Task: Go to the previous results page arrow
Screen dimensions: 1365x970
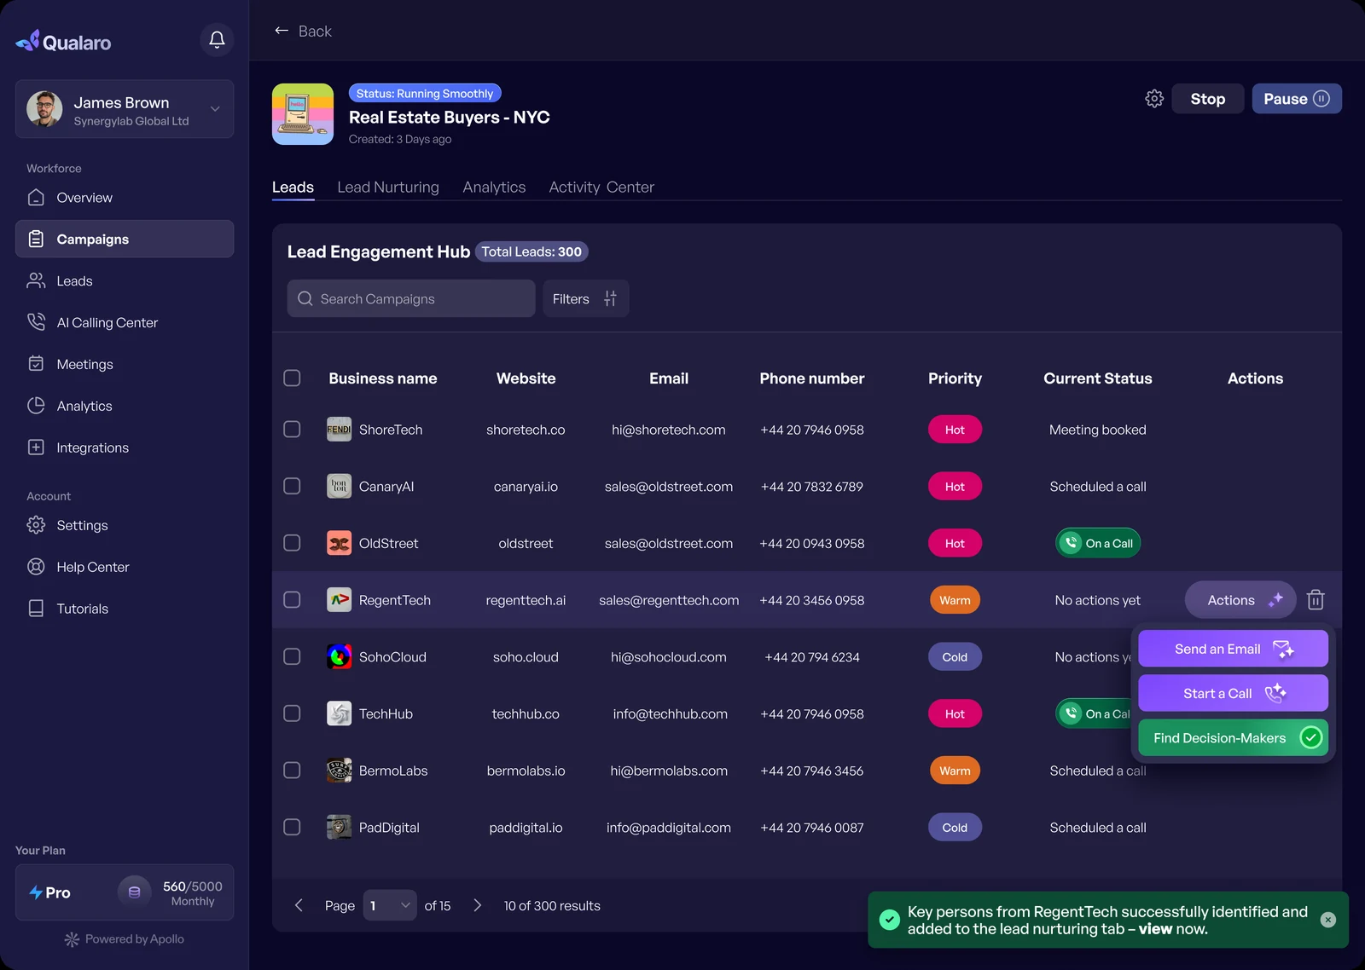Action: tap(299, 905)
